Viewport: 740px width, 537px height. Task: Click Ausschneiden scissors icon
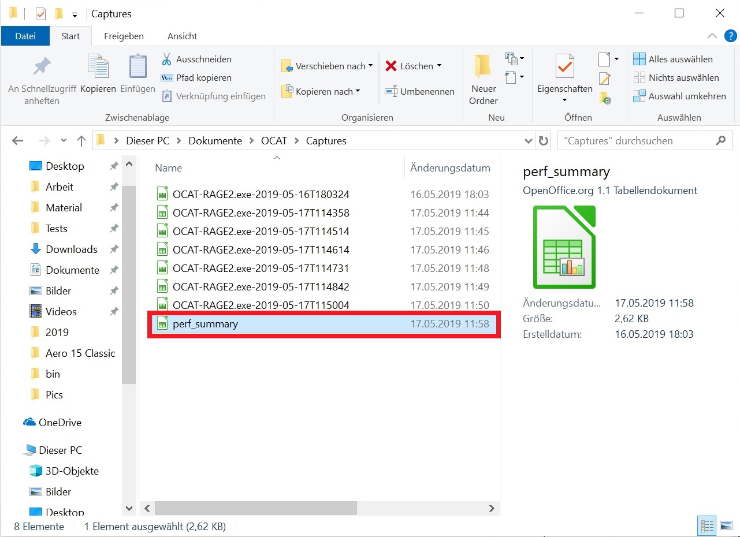[166, 59]
